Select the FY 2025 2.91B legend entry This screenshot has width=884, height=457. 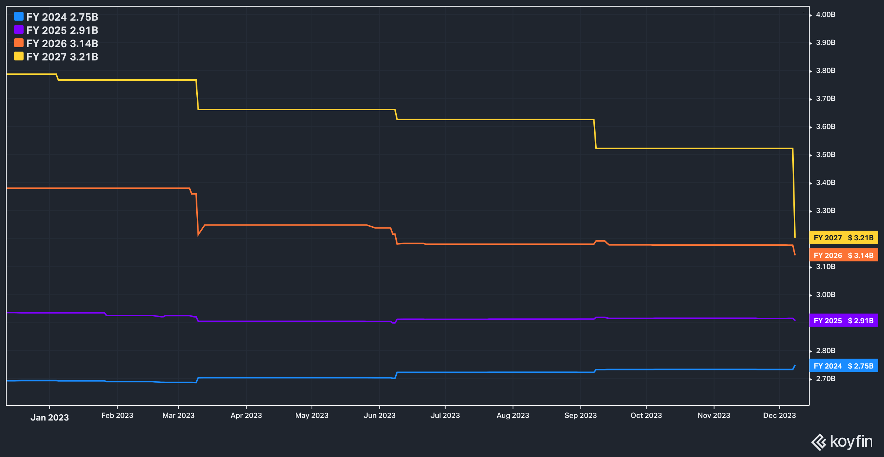62,30
